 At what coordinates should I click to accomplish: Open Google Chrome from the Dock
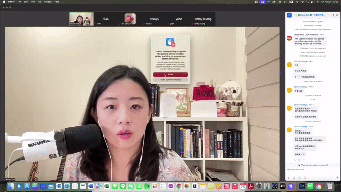click(178, 187)
